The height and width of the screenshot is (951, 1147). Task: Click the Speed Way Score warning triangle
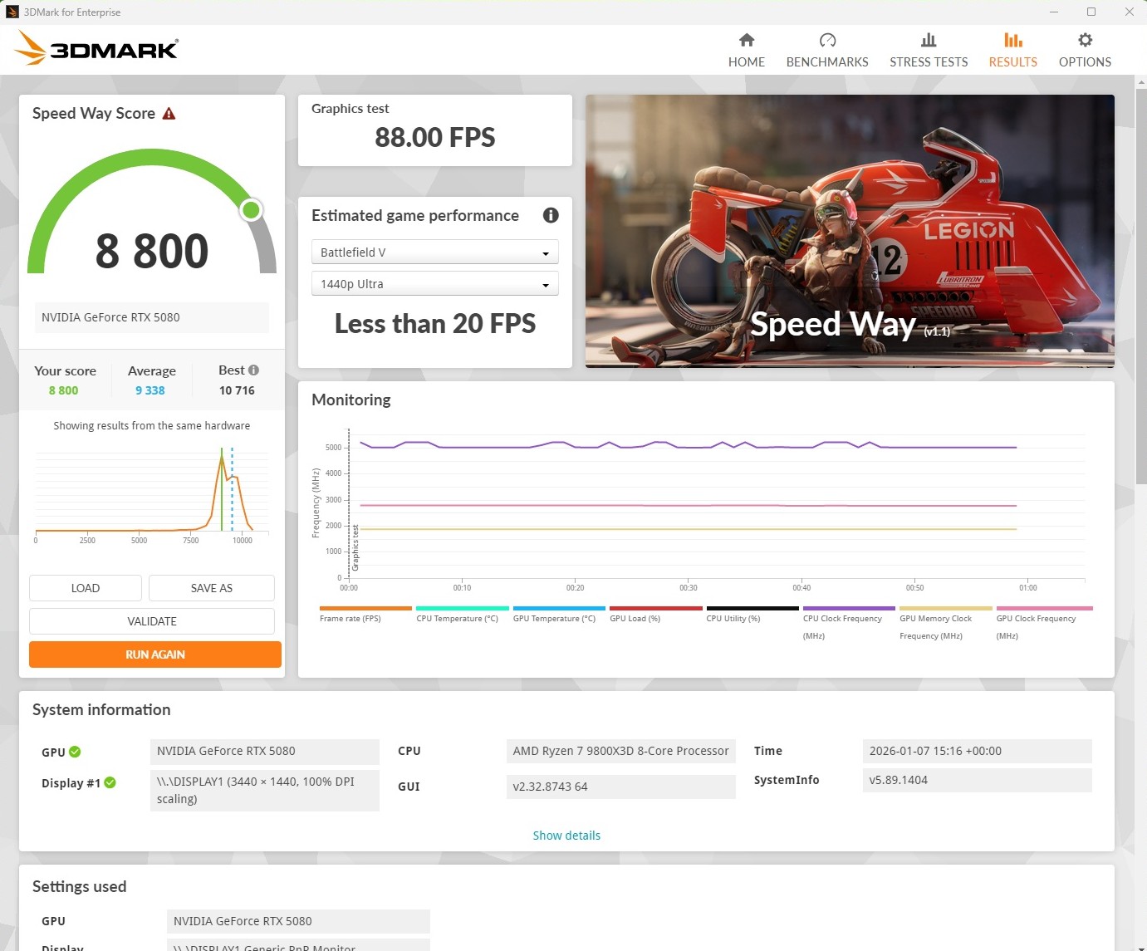click(x=169, y=114)
